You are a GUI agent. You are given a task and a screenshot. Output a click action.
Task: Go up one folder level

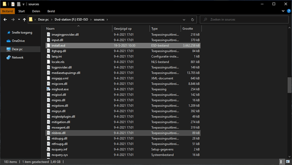click(24, 20)
